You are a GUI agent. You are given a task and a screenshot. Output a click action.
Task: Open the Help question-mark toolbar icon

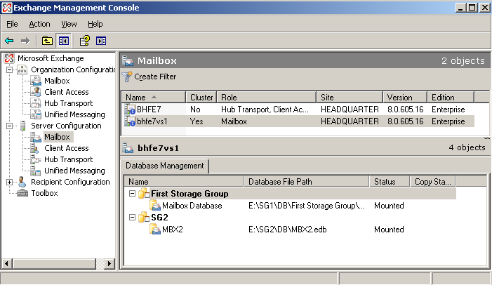click(85, 41)
